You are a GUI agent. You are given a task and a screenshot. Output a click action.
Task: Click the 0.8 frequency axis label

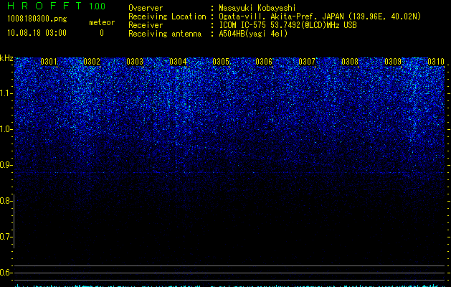[x=6, y=201]
